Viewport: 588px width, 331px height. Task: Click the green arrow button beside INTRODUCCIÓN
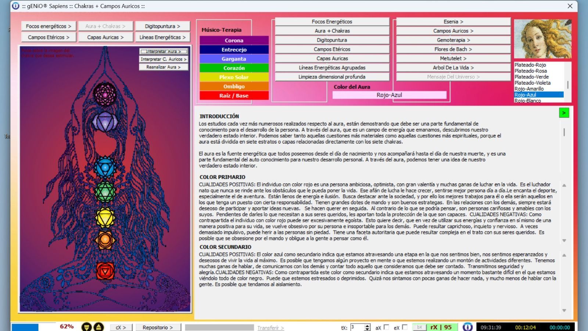(x=564, y=113)
